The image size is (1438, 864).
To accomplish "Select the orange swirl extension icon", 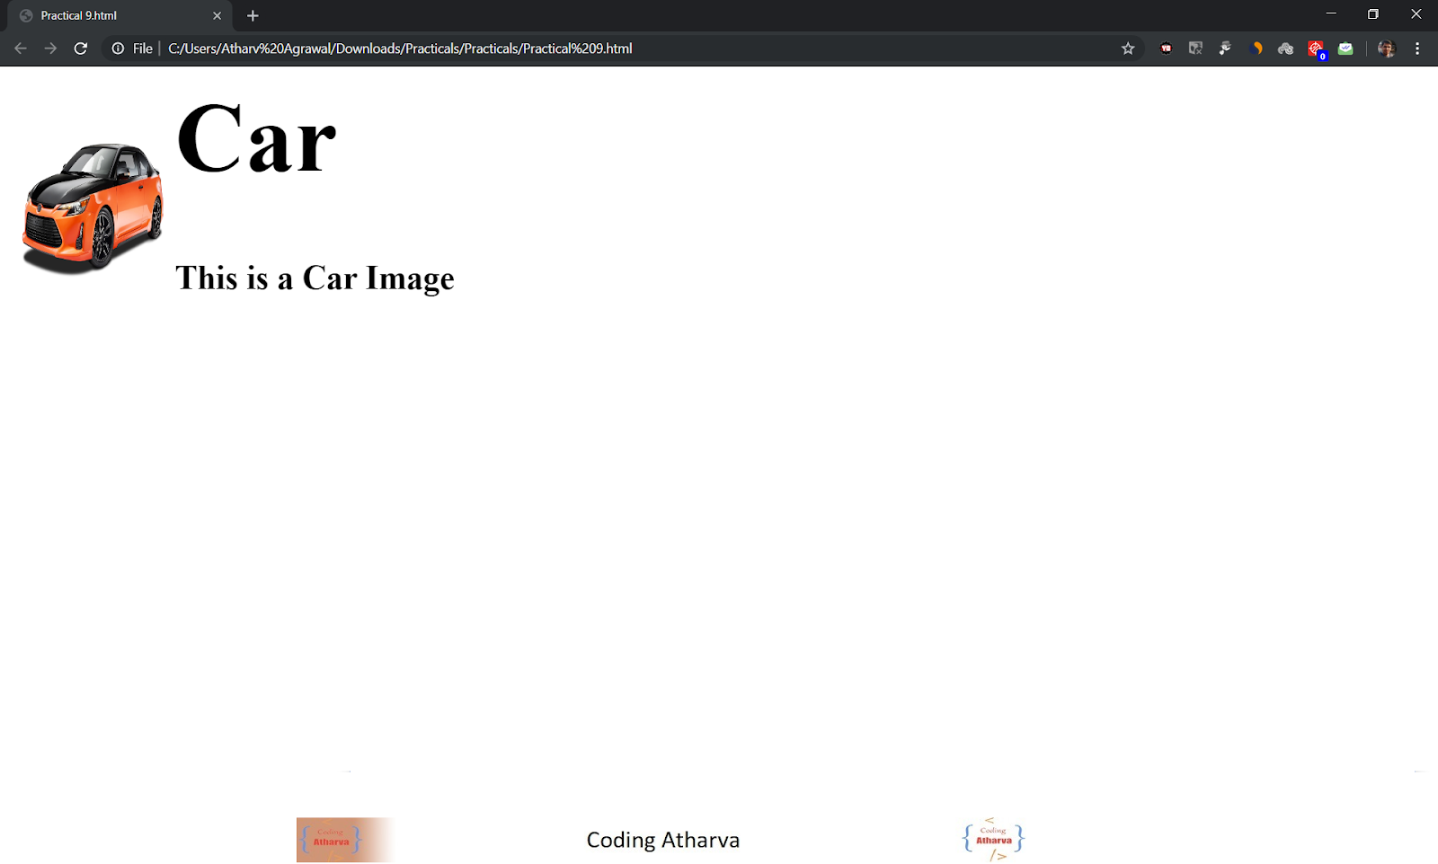I will pos(1256,48).
